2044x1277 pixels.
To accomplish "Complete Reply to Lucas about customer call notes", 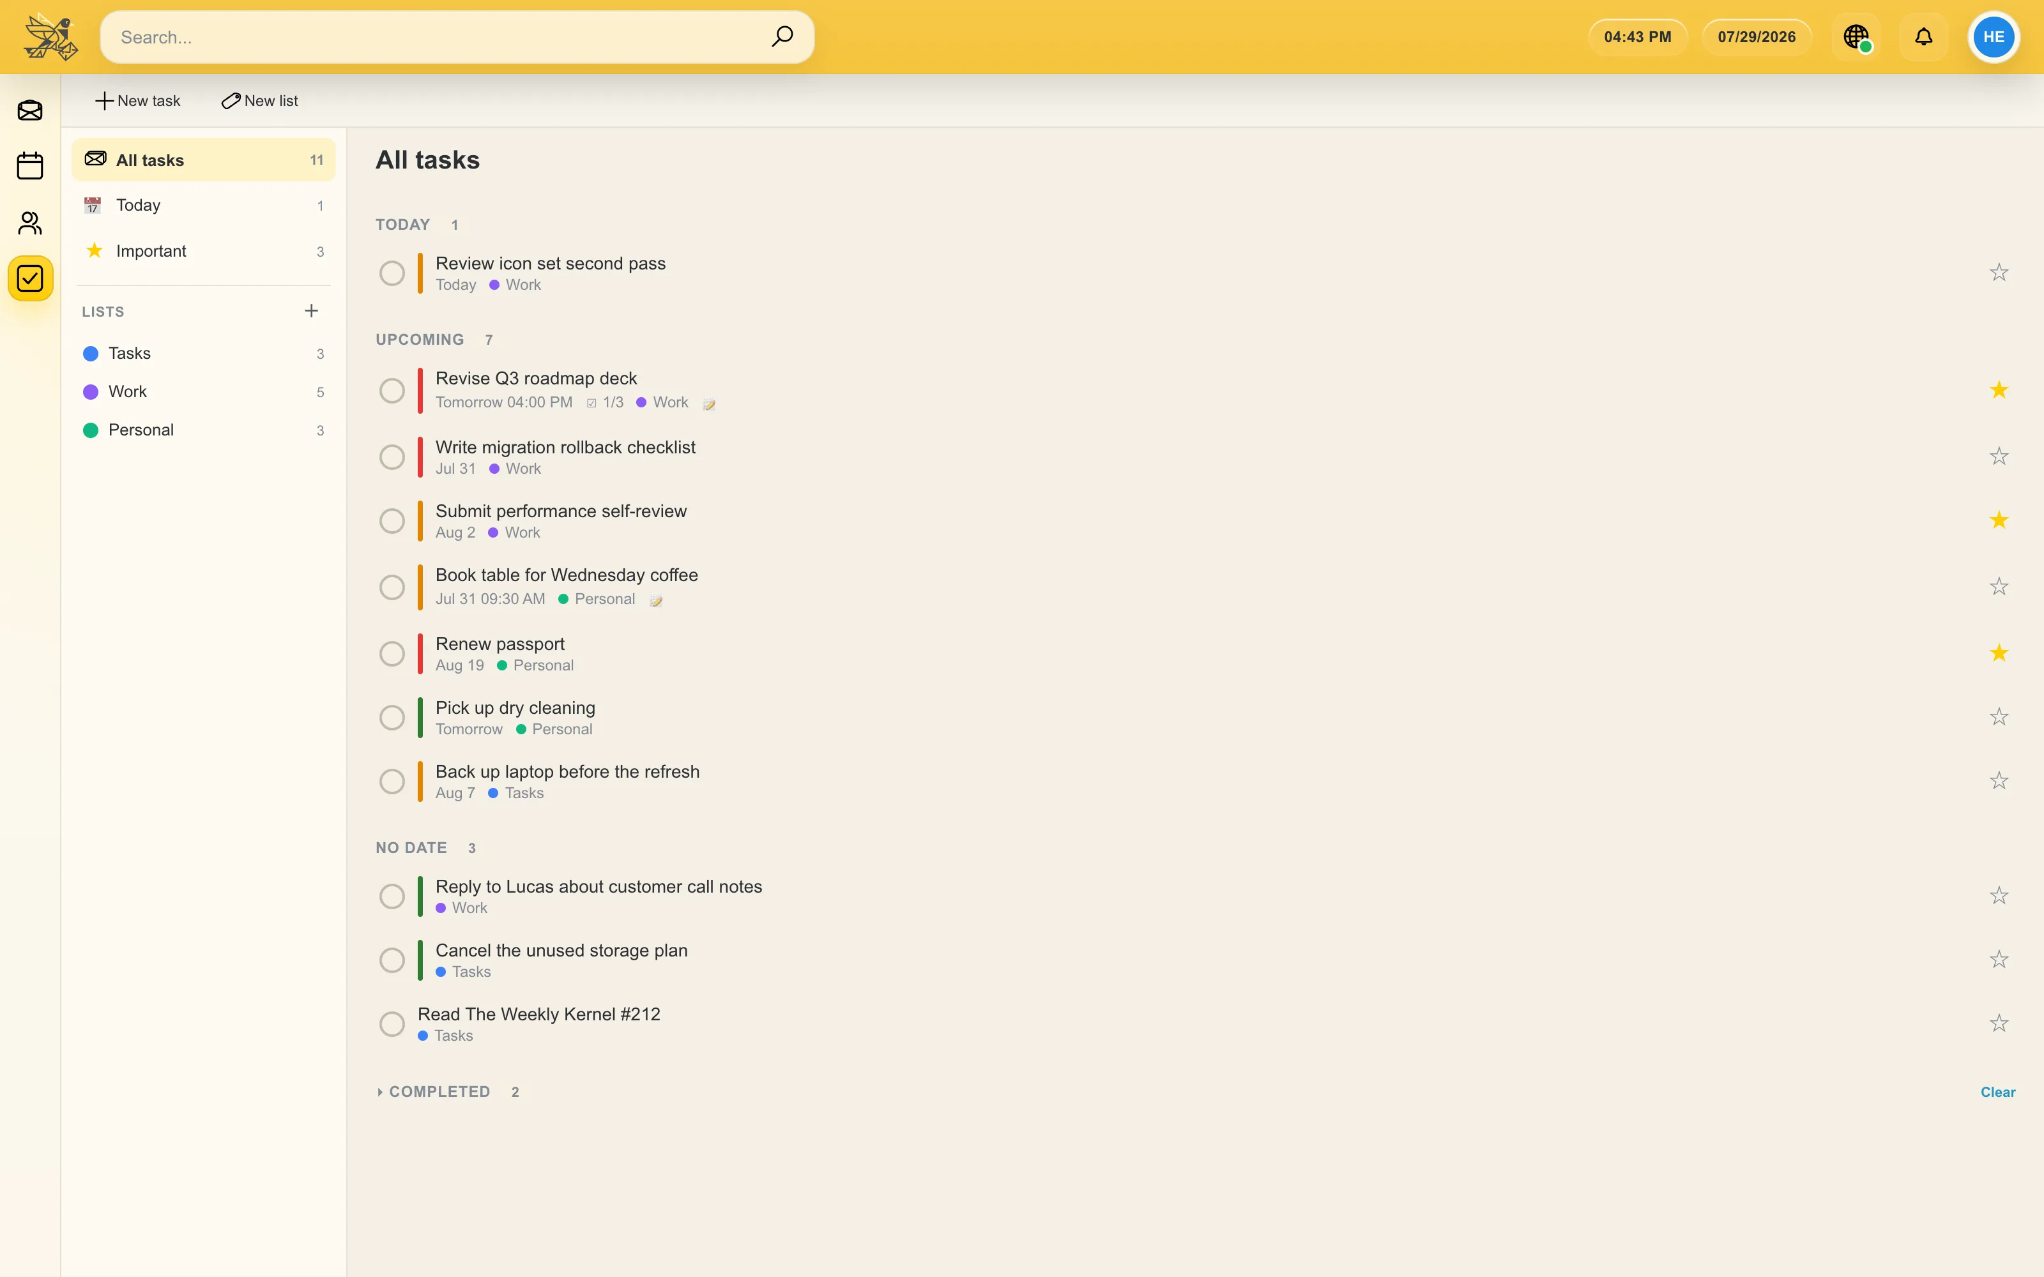I will (392, 896).
